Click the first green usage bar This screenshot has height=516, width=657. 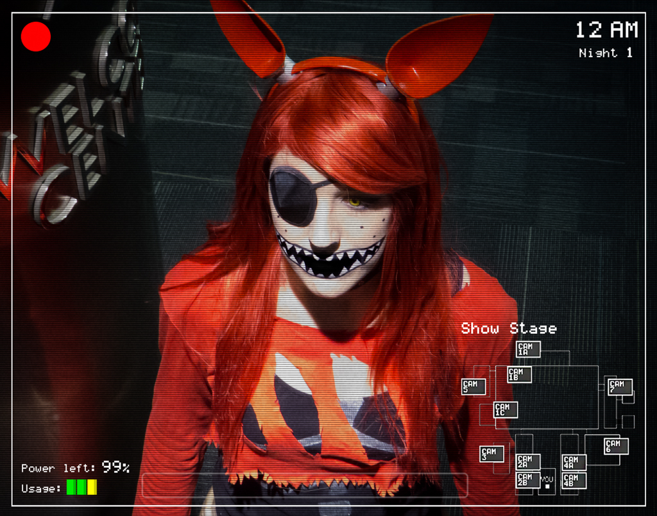71,487
